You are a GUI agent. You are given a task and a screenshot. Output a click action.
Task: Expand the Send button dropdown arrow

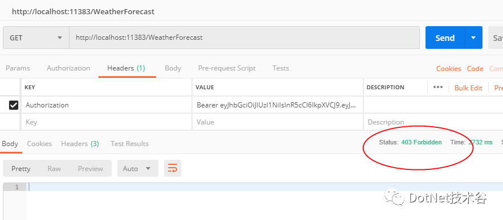point(473,38)
